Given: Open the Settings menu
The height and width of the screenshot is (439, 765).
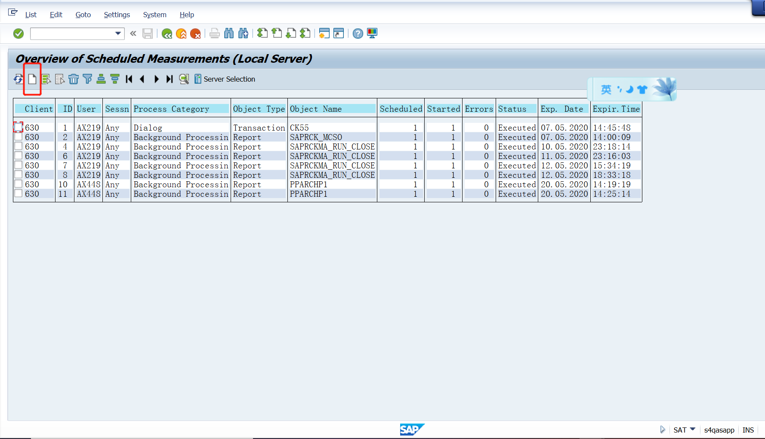Looking at the screenshot, I should [x=117, y=14].
